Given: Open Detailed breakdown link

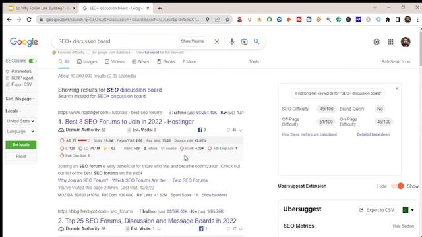Looking at the screenshot, I should pyautogui.click(x=373, y=134).
